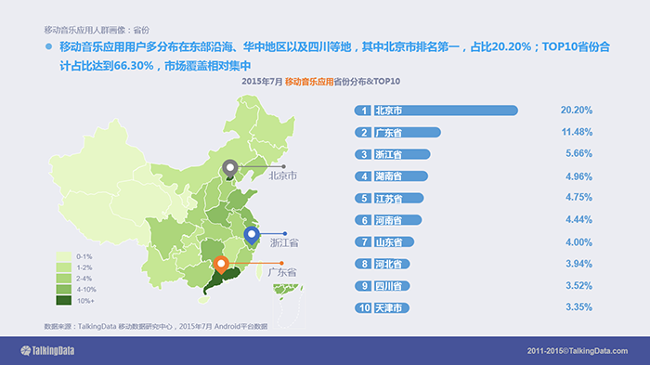Click the 北京市 map callout label
Image resolution: width=650 pixels, height=365 pixels.
[282, 176]
